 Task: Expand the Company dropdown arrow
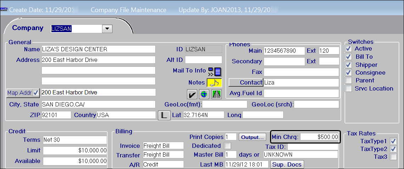tap(107, 29)
